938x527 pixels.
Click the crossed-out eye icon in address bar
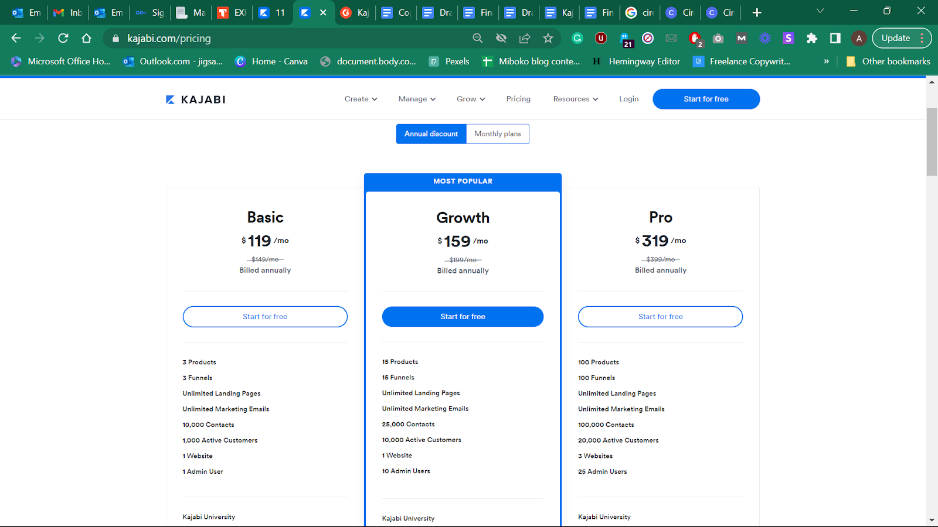pos(501,38)
